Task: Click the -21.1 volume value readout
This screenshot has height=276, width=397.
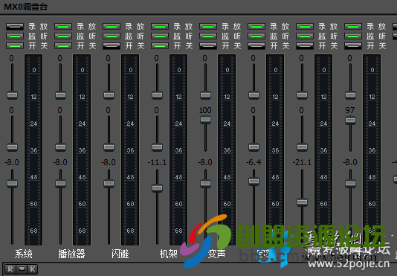Action: tap(302, 162)
